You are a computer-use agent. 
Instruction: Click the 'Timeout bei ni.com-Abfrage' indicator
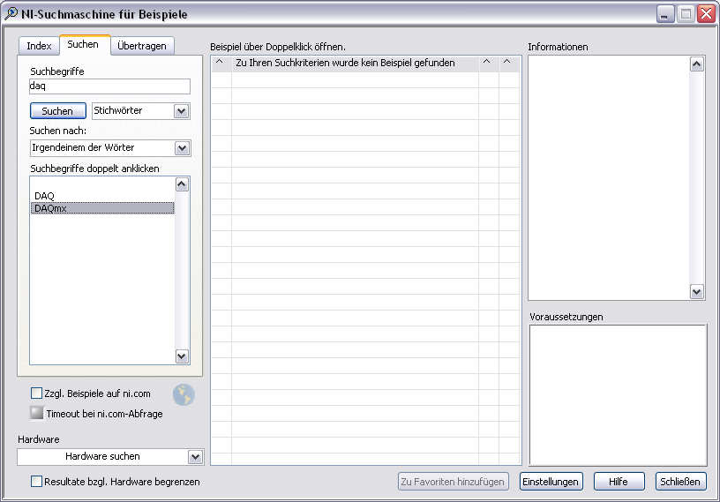pos(37,413)
